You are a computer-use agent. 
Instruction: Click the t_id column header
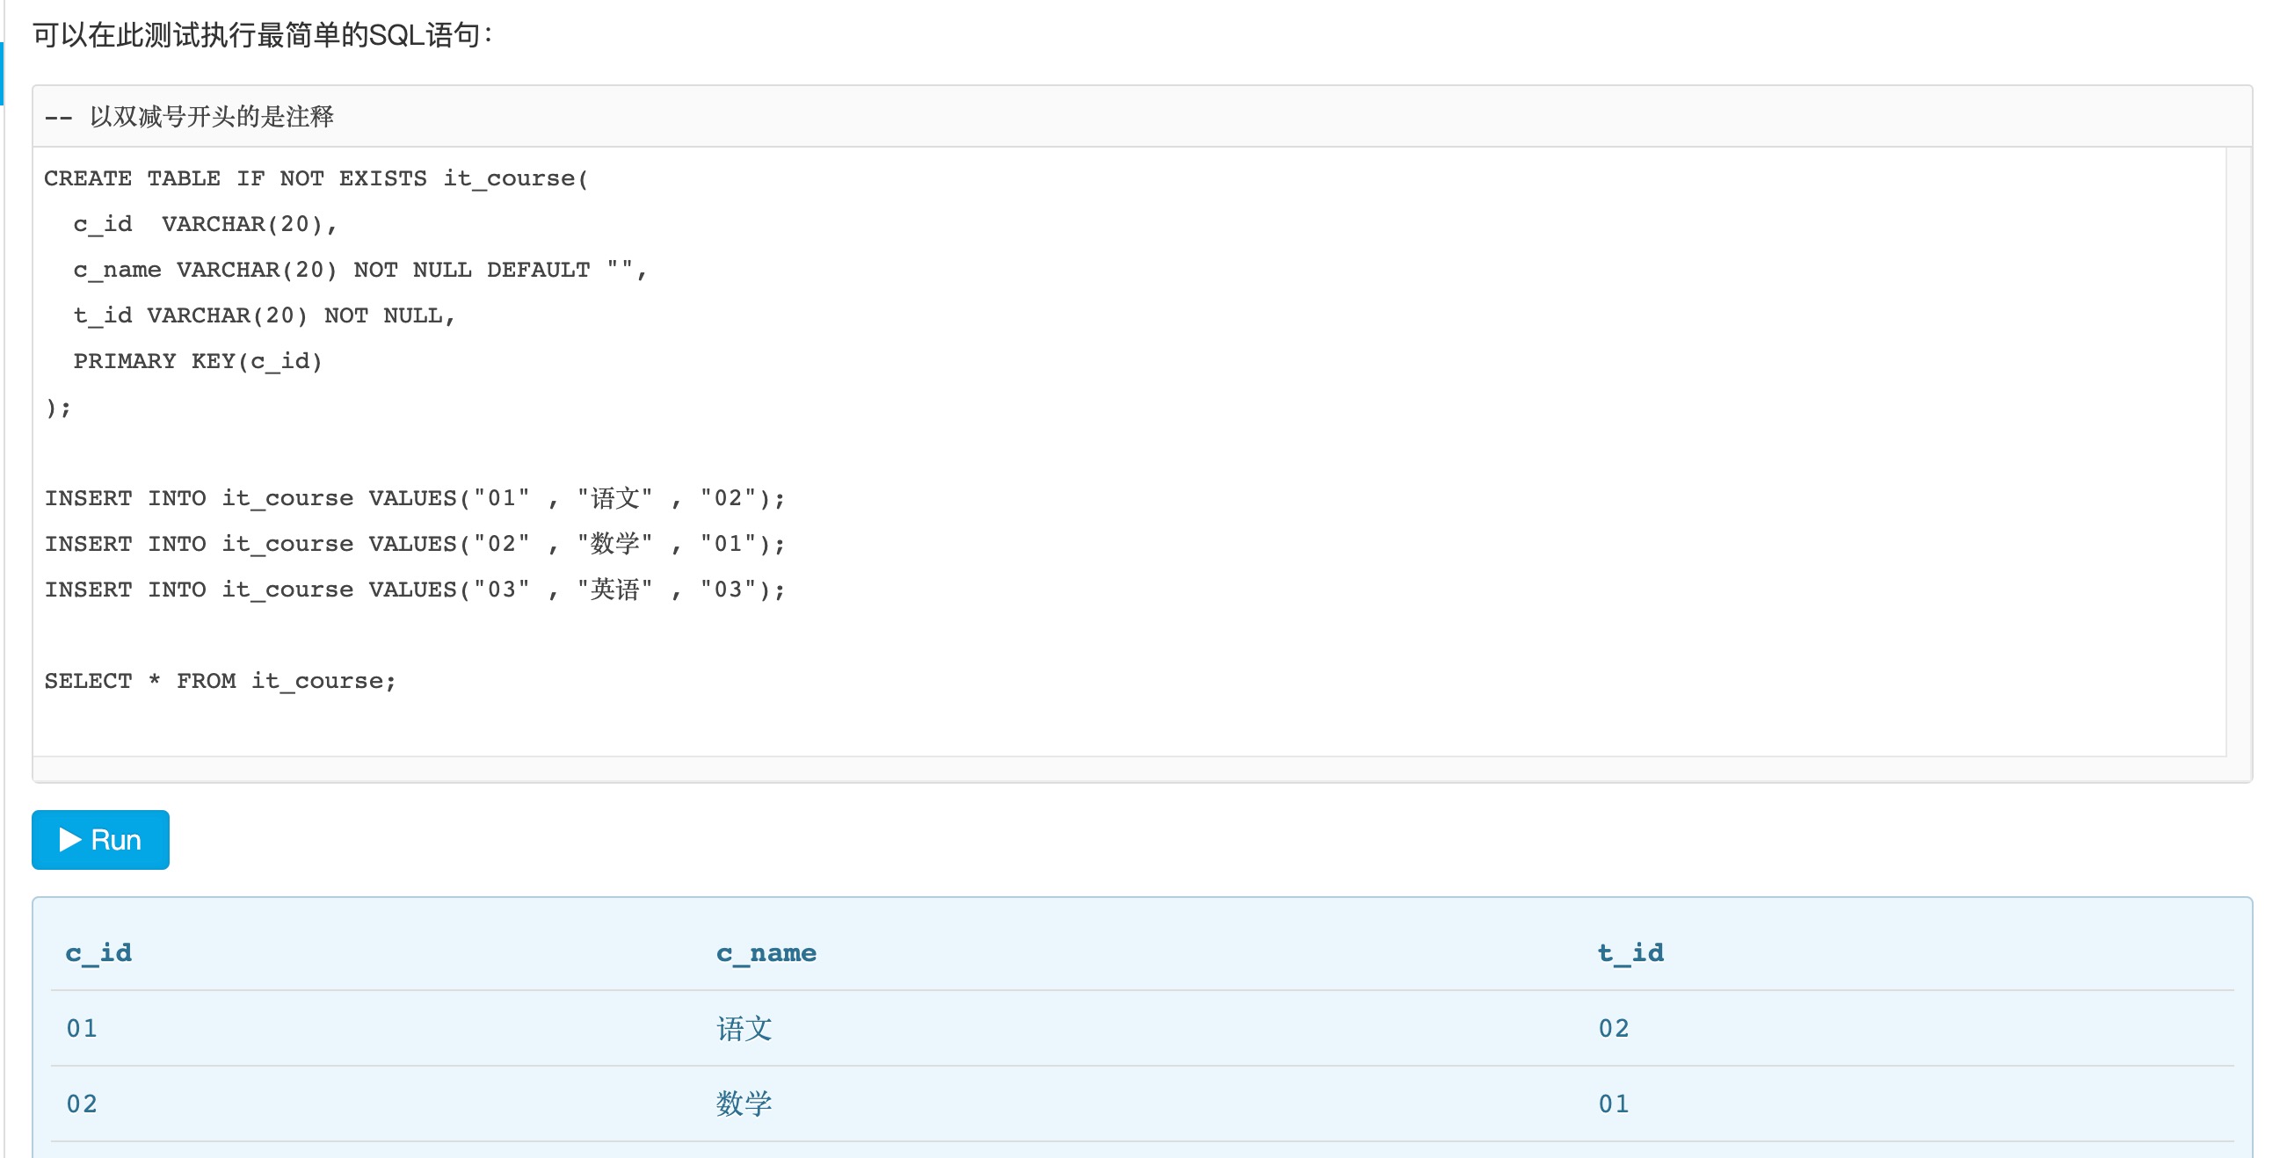[x=1630, y=952]
